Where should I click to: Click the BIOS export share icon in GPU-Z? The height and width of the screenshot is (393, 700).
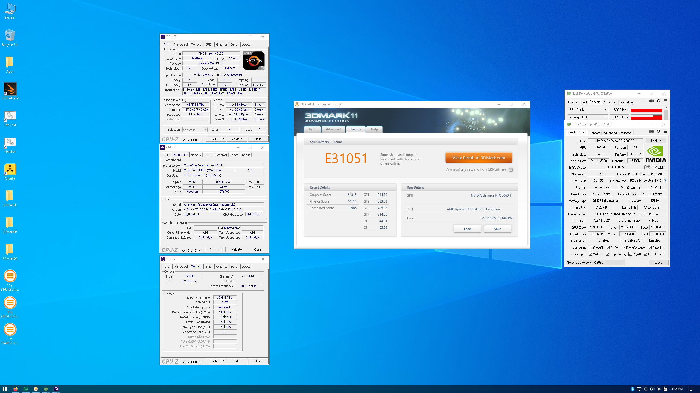(647, 167)
